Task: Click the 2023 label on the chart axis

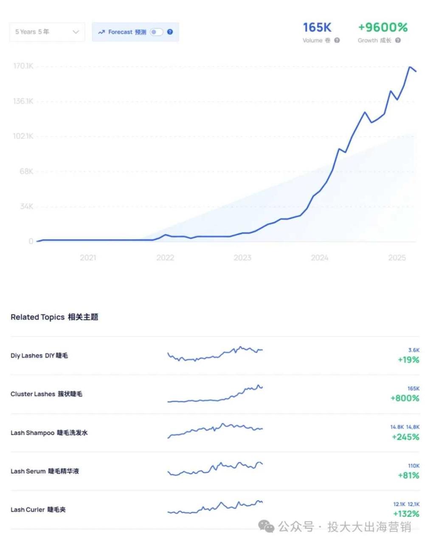Action: (x=242, y=258)
